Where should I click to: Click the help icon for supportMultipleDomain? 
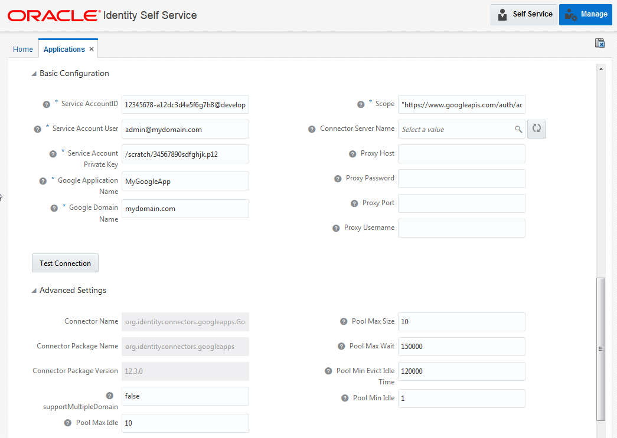(x=110, y=395)
